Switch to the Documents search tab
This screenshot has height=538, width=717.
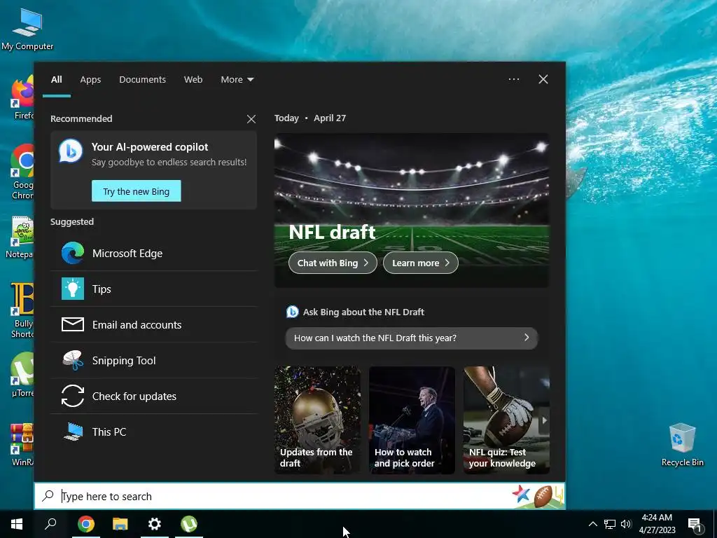(142, 80)
